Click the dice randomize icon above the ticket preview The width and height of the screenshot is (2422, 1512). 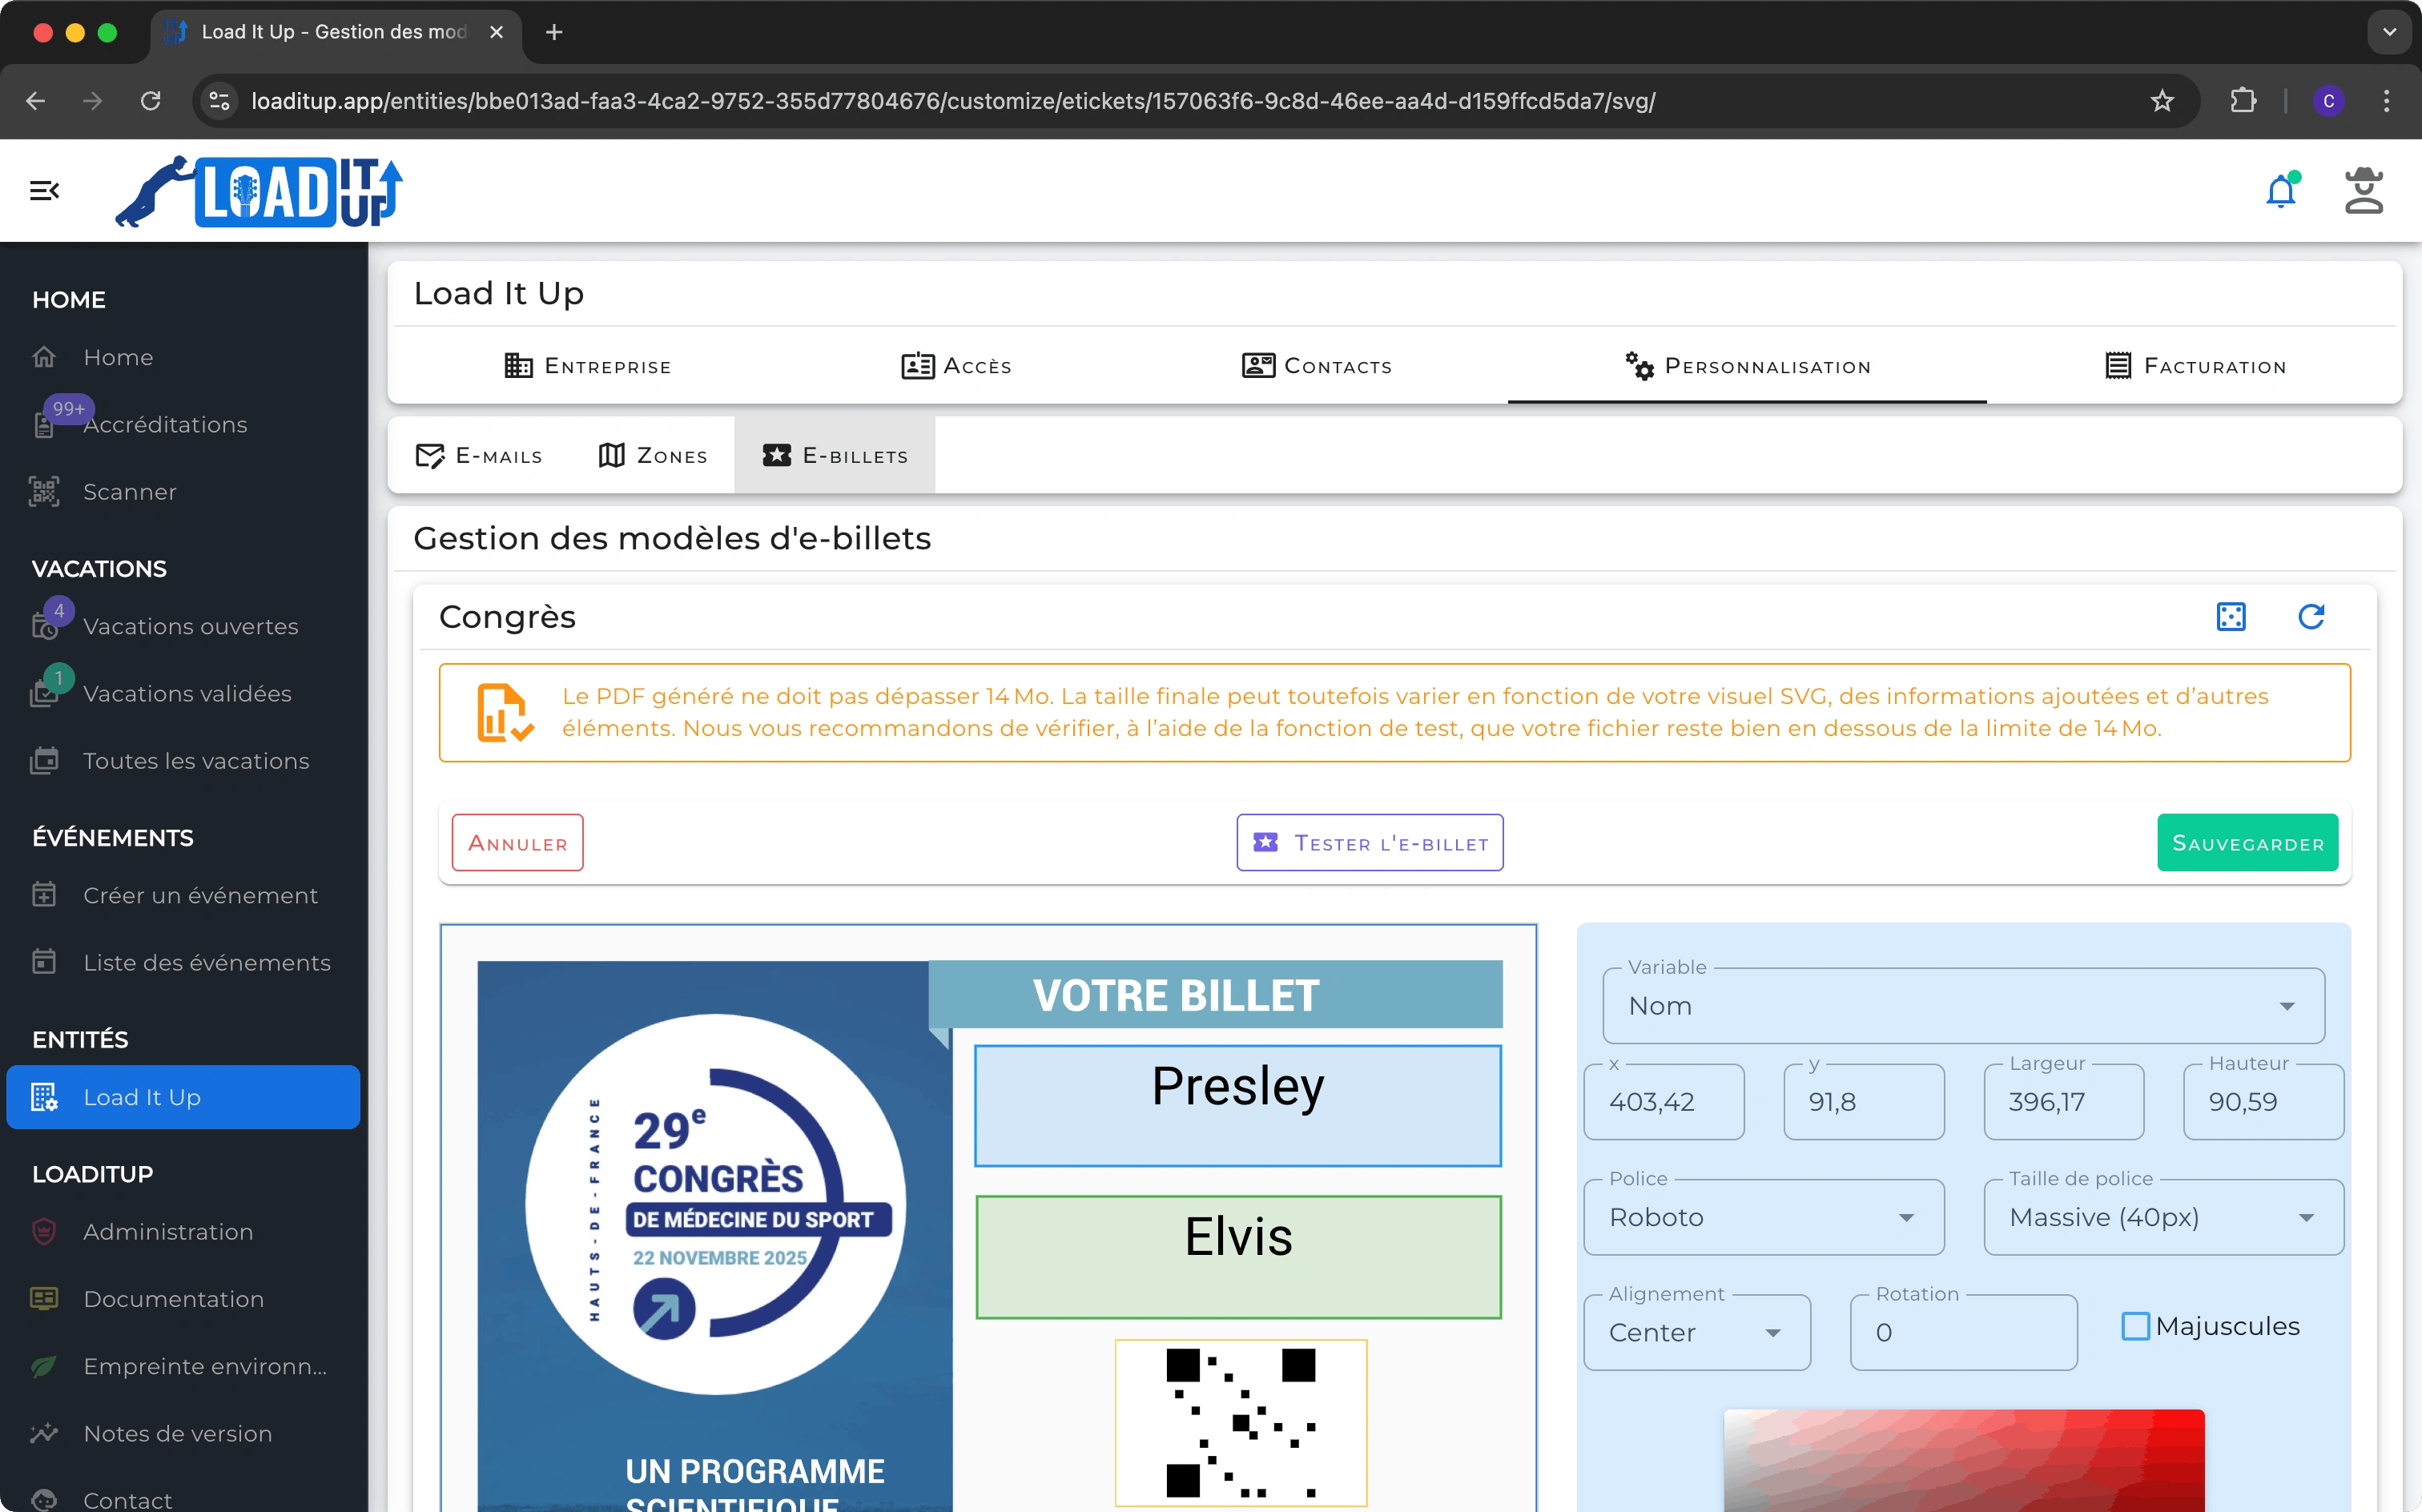click(2231, 617)
